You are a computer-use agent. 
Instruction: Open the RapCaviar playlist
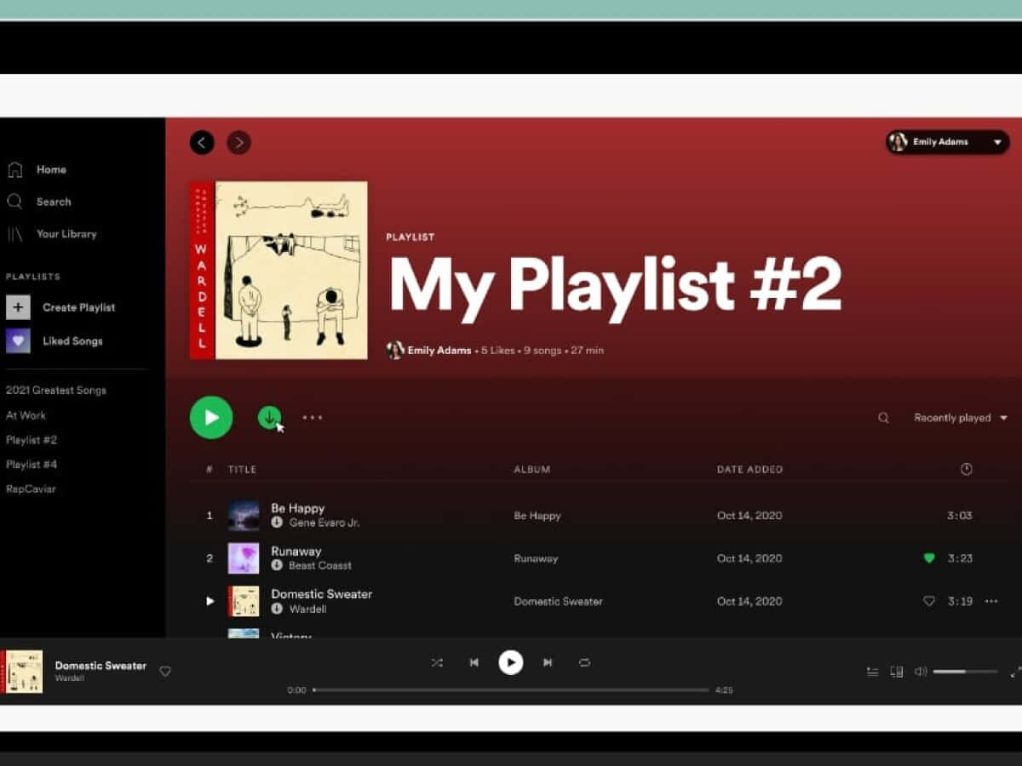31,489
